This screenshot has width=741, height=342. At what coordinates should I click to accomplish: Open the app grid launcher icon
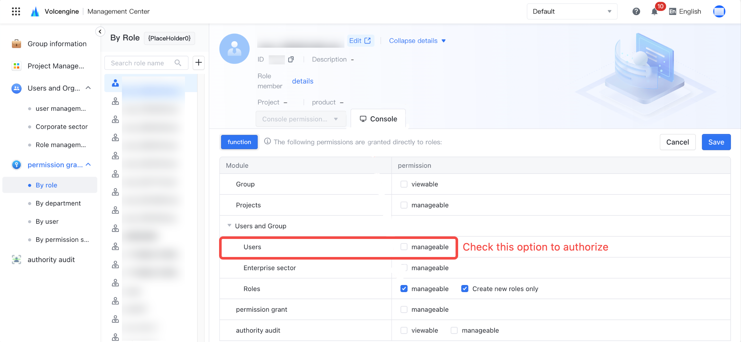[x=16, y=12]
